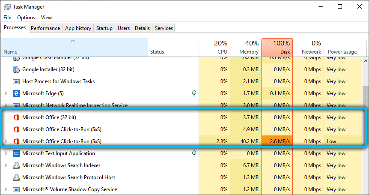Select the Microsoft Network Realtime Inspection Service row
Screen dimensions: 369x195
pyautogui.click(x=75, y=105)
